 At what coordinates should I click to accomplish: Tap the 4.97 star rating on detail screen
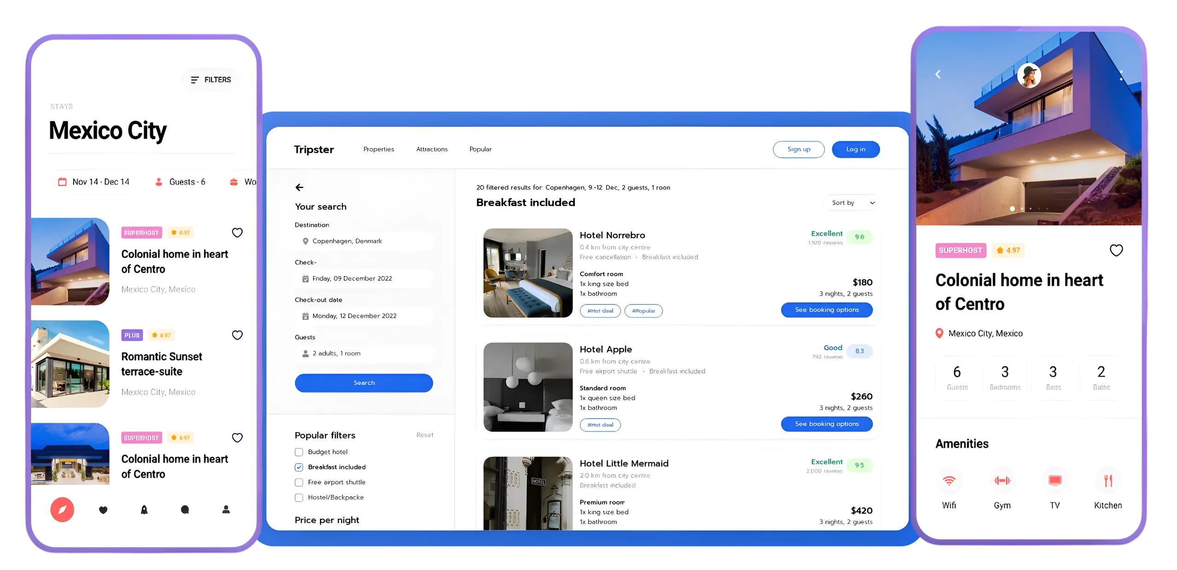(1008, 251)
